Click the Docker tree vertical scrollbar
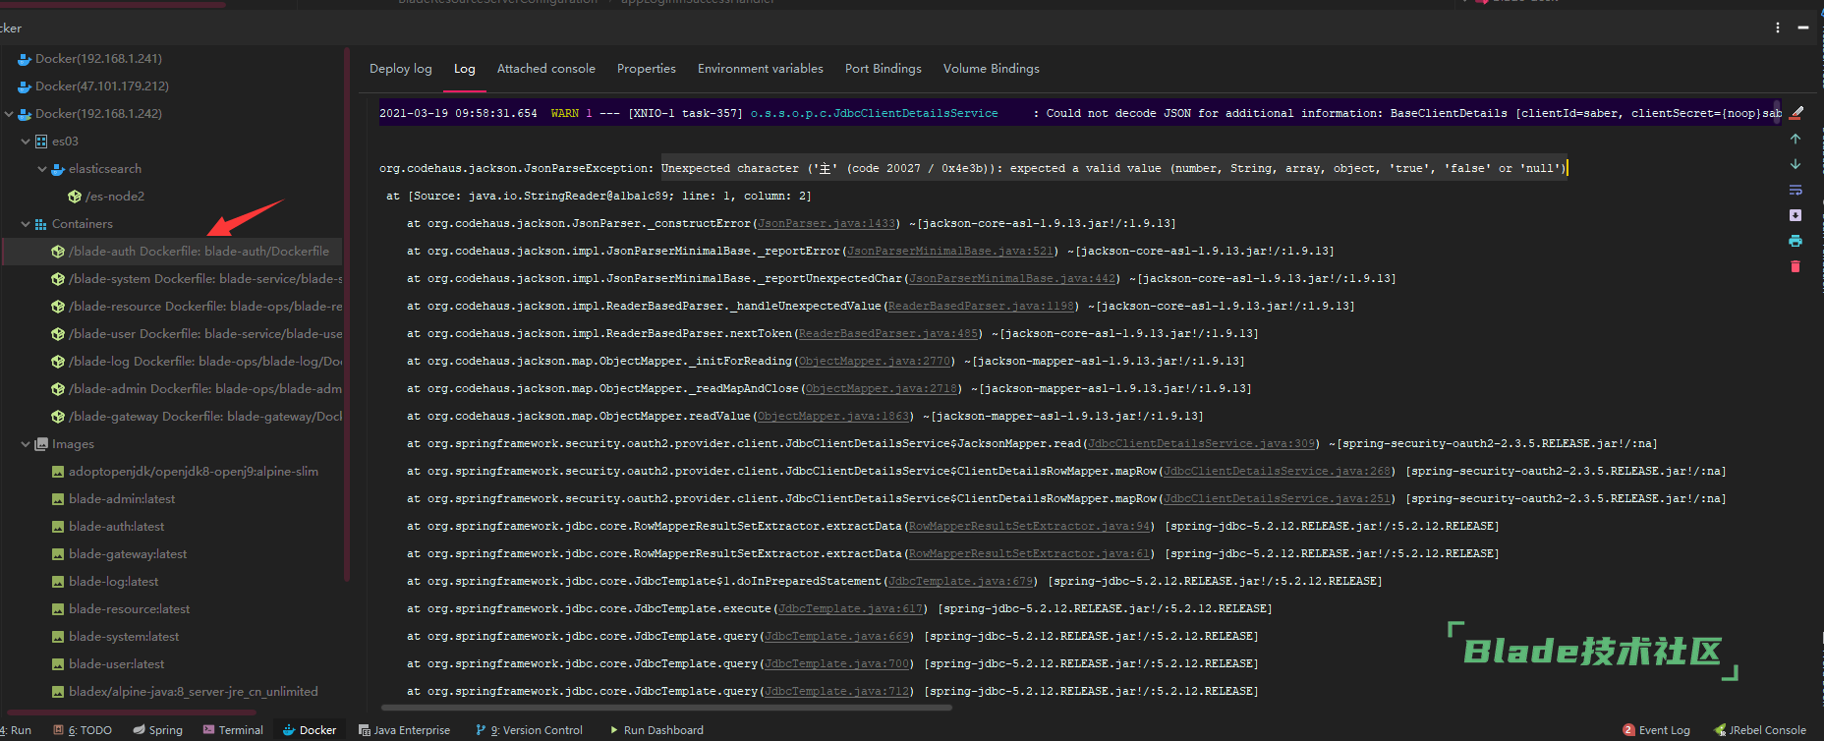Screen dimensions: 1824x741 tap(346, 313)
